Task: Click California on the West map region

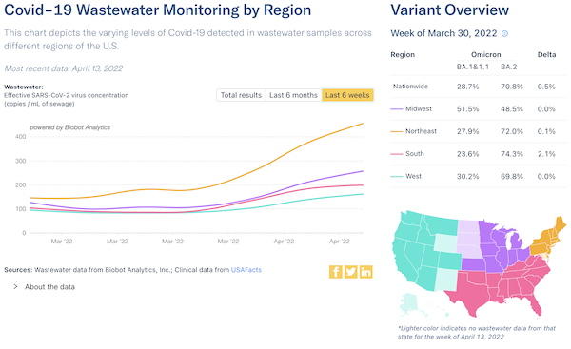Action: click(404, 261)
